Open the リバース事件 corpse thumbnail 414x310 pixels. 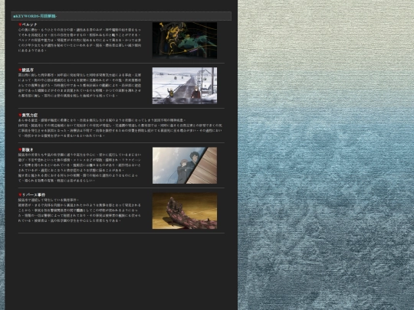click(x=185, y=211)
